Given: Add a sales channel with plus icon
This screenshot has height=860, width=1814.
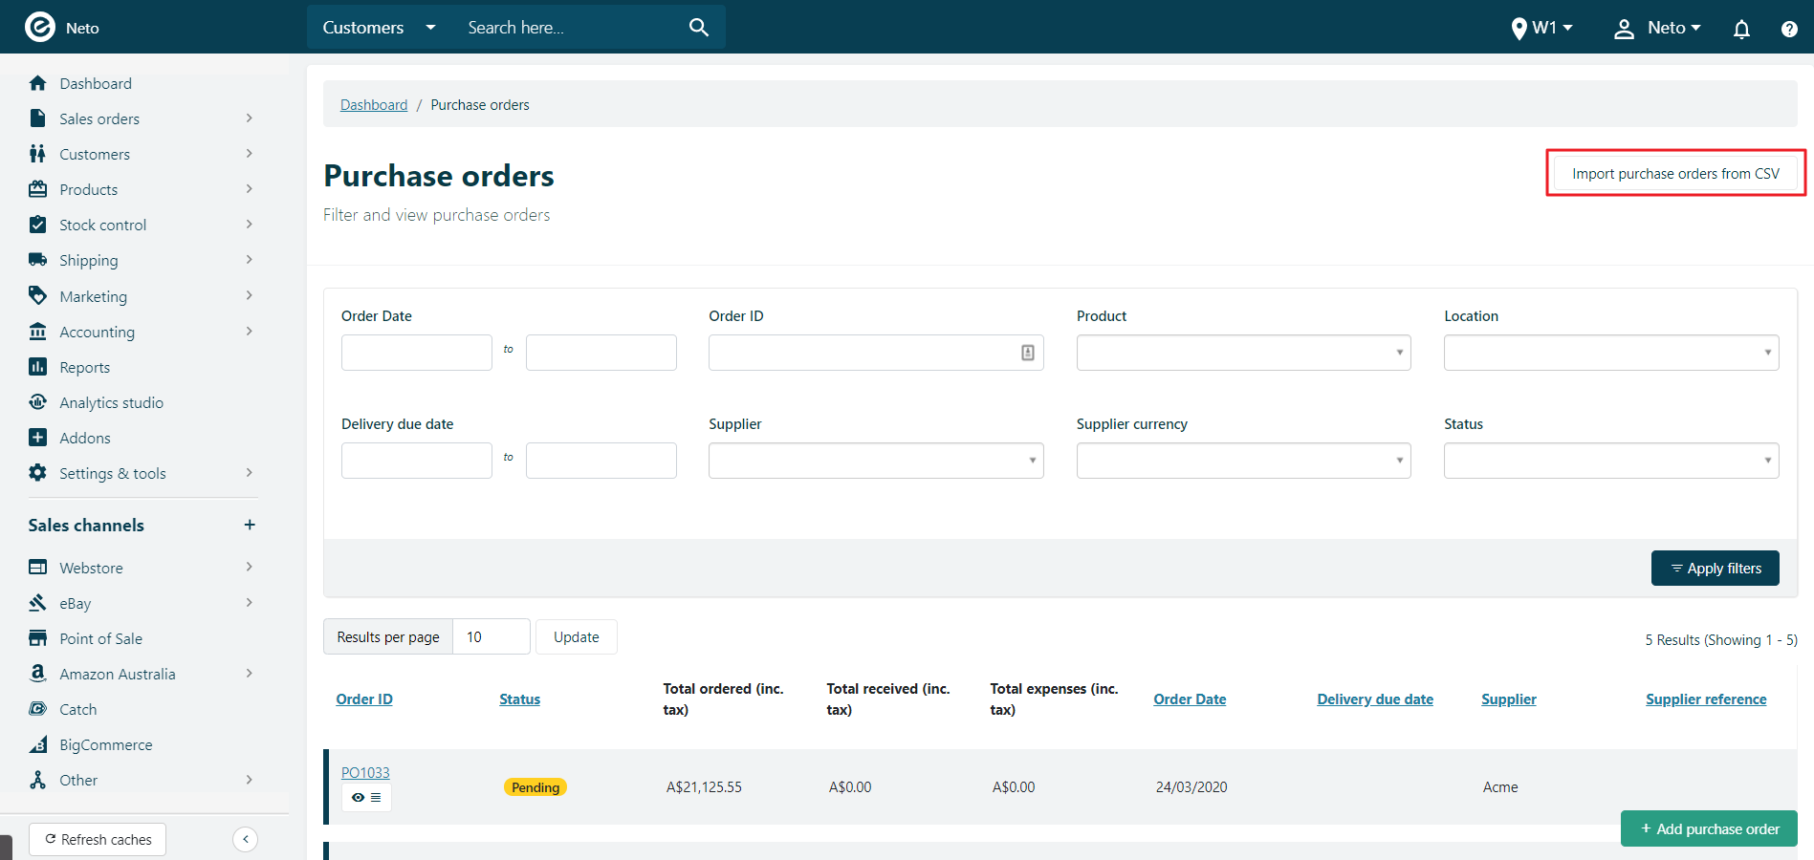Looking at the screenshot, I should tap(250, 525).
